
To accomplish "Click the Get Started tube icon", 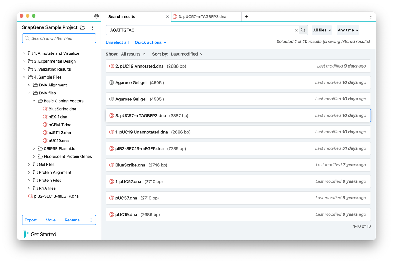I will pos(26,234).
